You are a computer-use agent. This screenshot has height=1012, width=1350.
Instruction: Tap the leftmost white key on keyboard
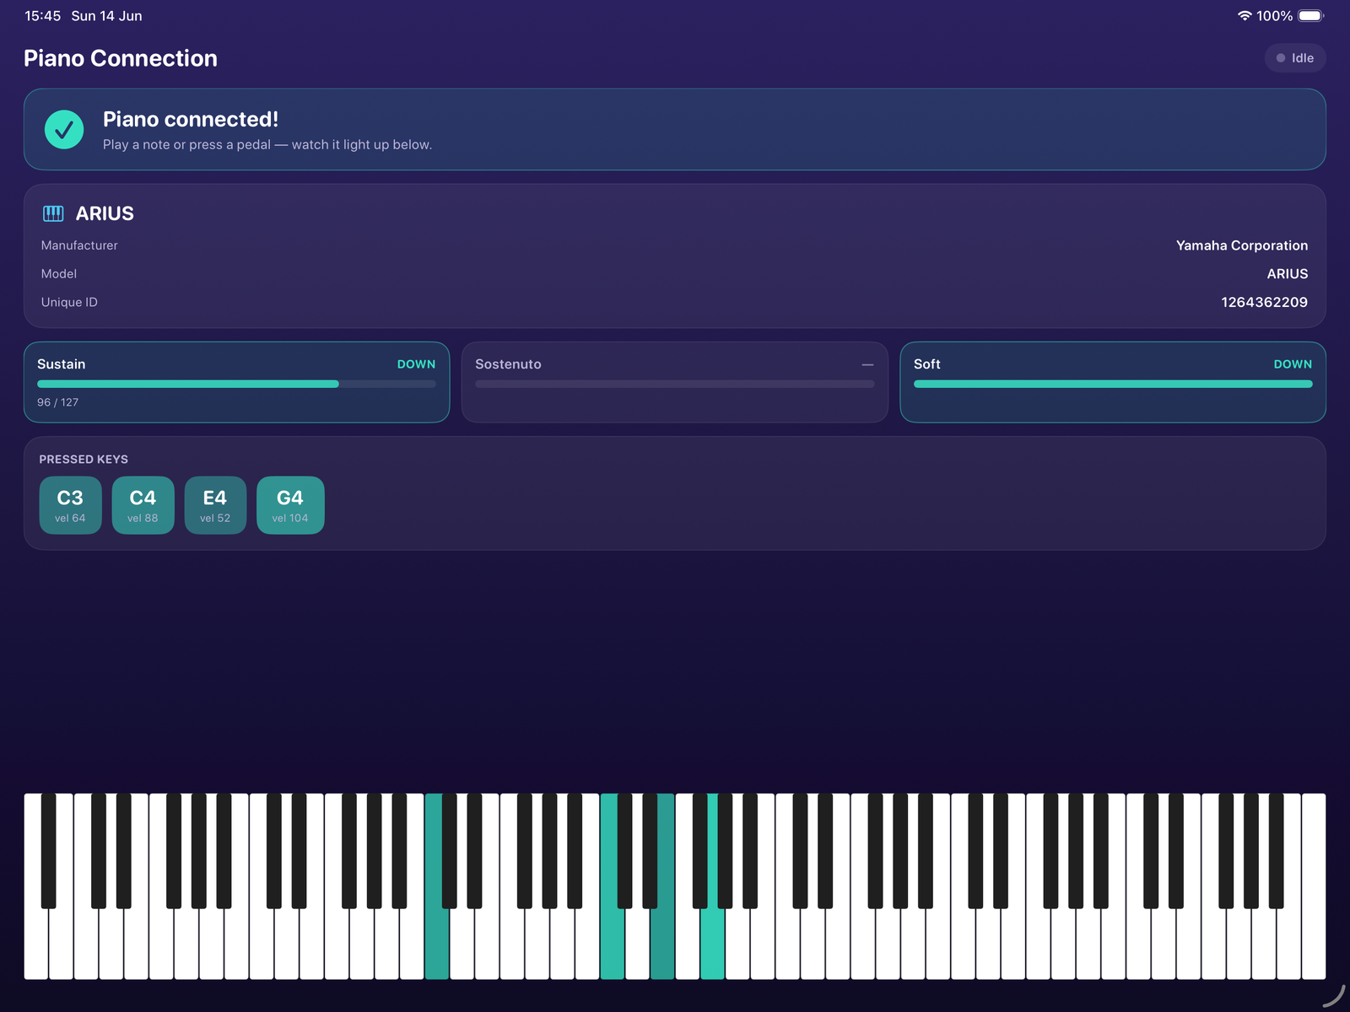coord(36,945)
